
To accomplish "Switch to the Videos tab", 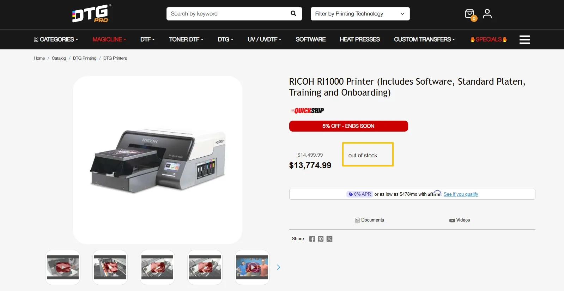I will point(460,220).
